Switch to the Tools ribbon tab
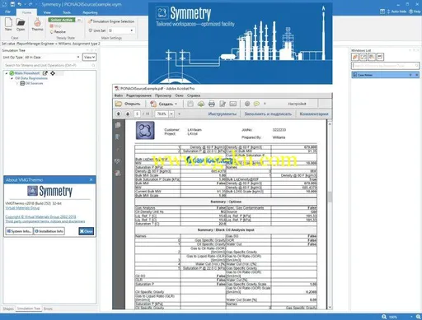The width and height of the screenshot is (422, 320). click(67, 12)
